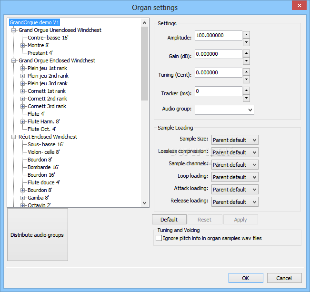This screenshot has height=292, width=310.
Task: Click the Cancel button
Action: point(284,278)
